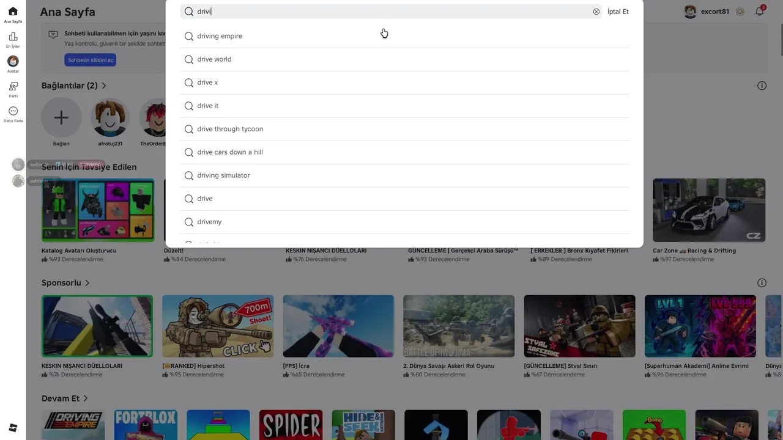Open sponsored KESKİN NİŞANCI DÜELLOLARI thumbnail
783x440 pixels.
(97, 326)
